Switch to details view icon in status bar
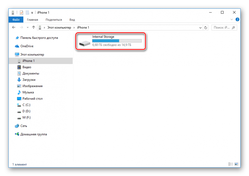Screen dimensions: 249x176 click(230, 164)
